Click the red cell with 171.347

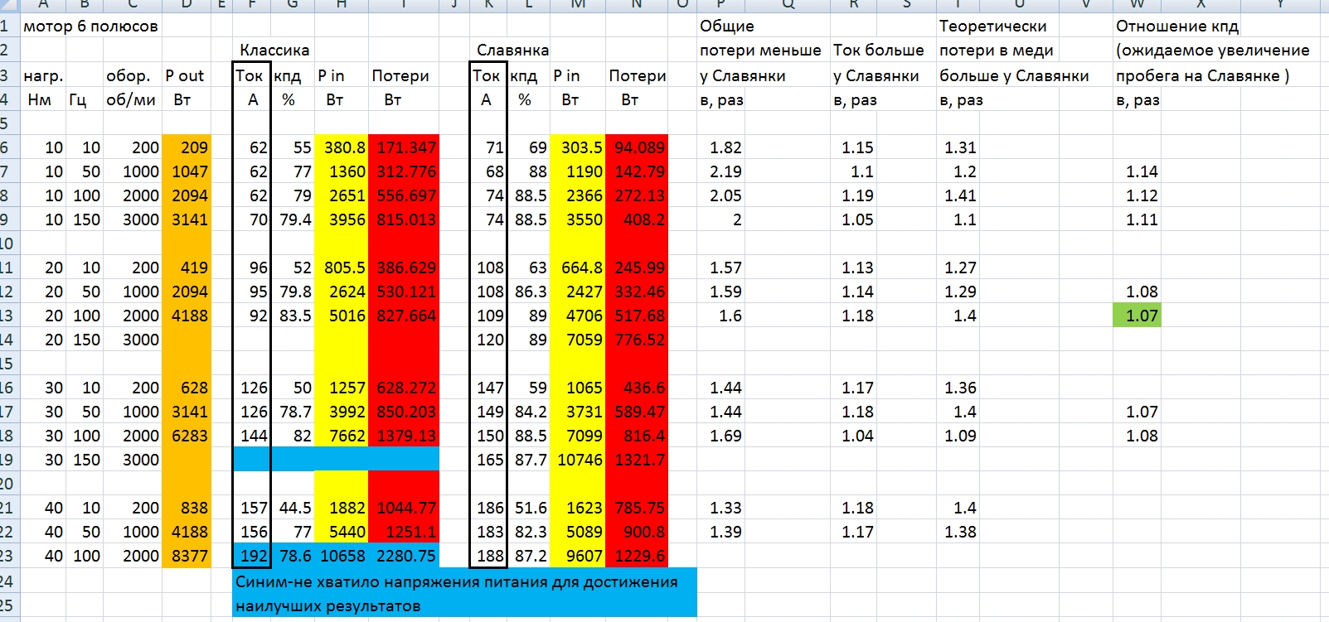click(x=404, y=147)
